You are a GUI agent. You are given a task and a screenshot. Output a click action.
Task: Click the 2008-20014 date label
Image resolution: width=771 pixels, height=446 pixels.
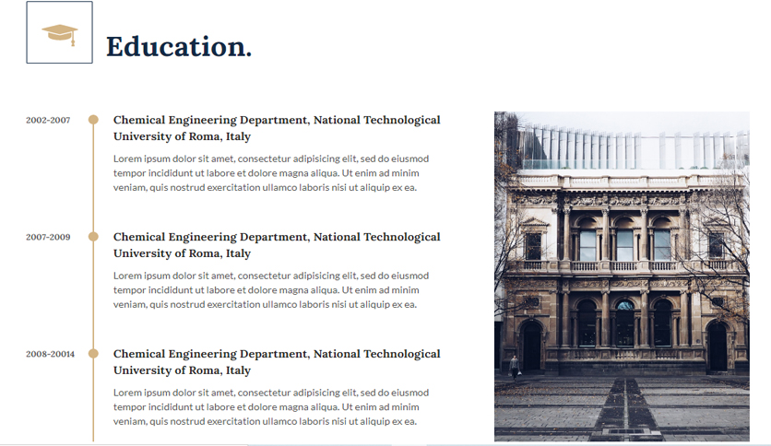[50, 354]
